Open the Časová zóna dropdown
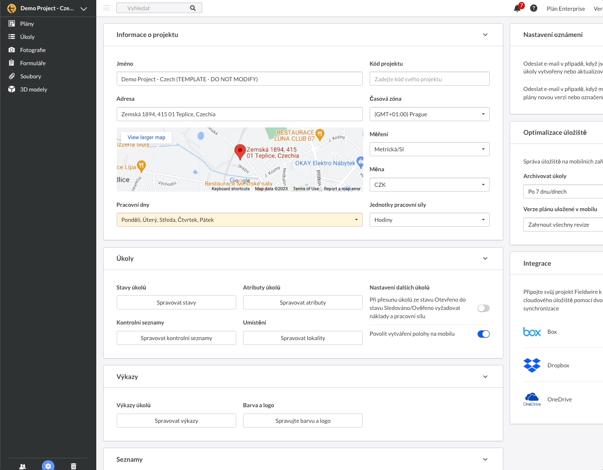603x470 pixels. [x=429, y=114]
